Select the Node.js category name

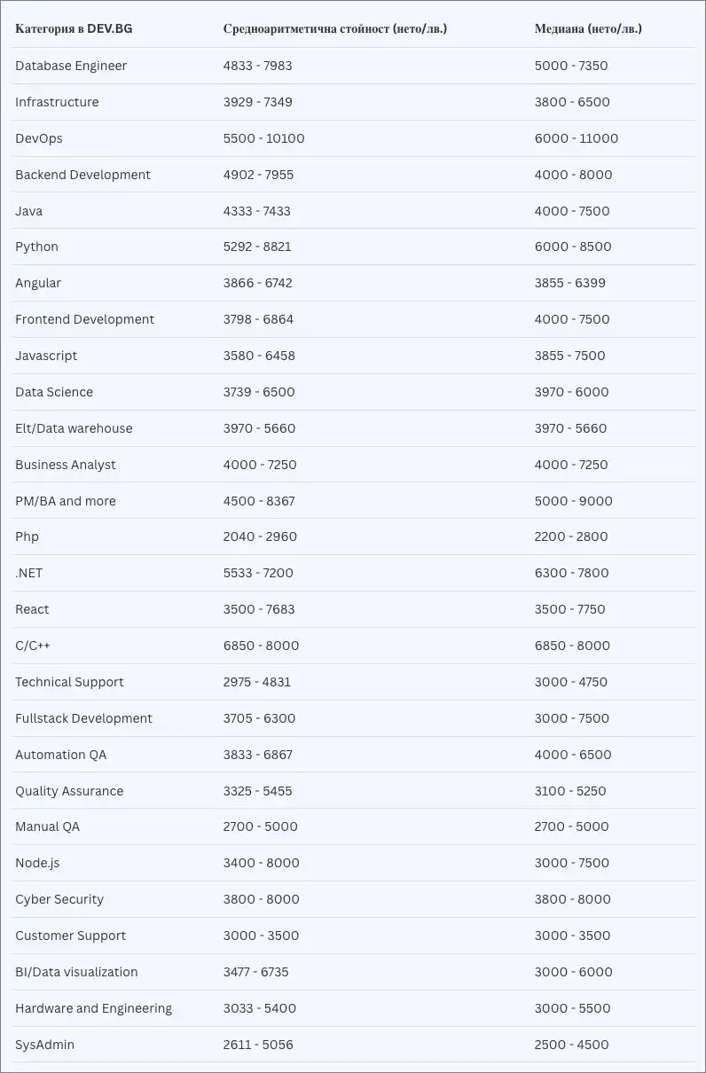click(x=37, y=863)
